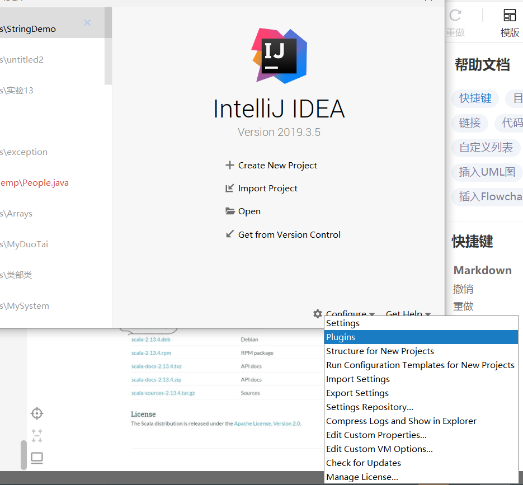523x485 pixels.
Task: Click Get from Version Control link
Action: tap(289, 235)
